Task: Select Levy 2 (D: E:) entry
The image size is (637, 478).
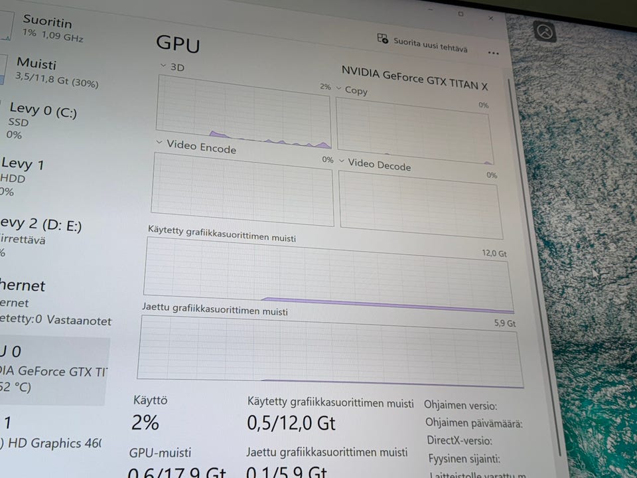Action: [40, 238]
